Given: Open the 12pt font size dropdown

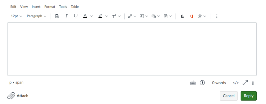Looking at the screenshot, I should click(x=16, y=16).
